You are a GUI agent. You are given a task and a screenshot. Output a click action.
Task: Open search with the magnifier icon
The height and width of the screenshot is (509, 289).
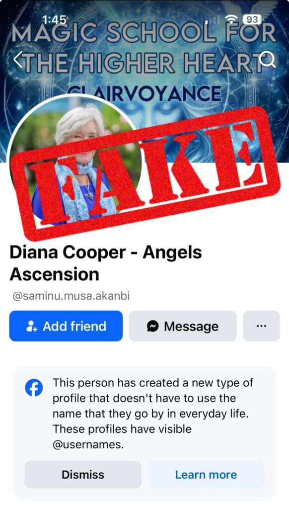pos(268,60)
